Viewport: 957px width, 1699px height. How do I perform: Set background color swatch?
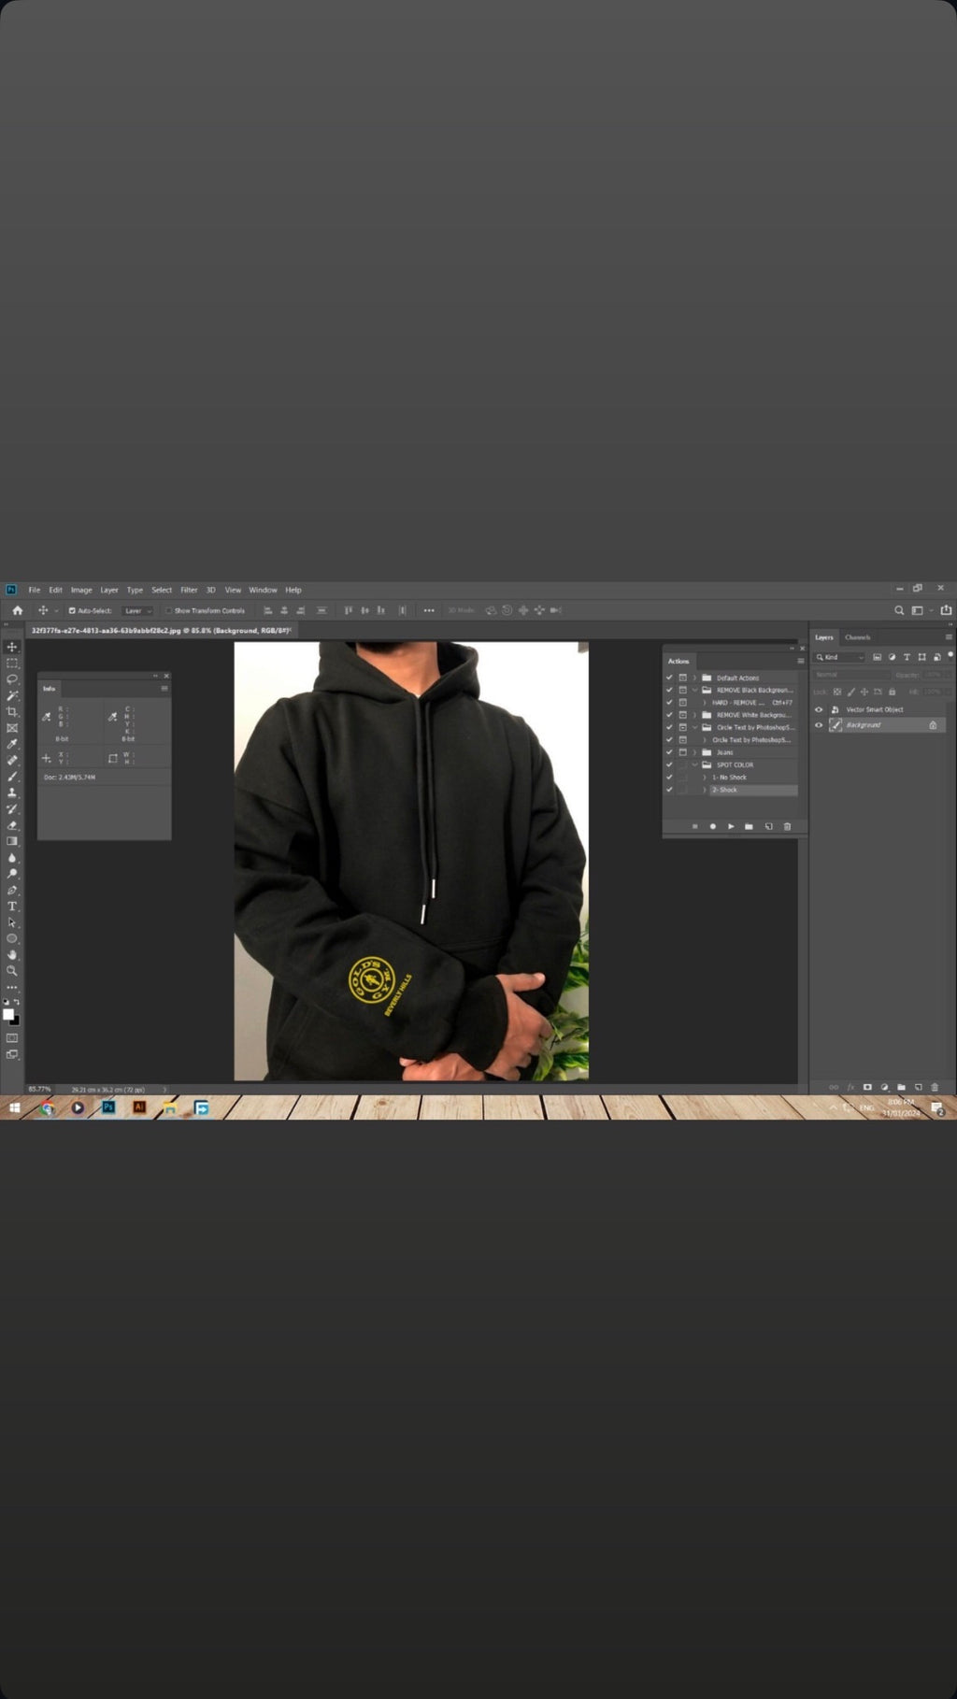coord(16,1022)
